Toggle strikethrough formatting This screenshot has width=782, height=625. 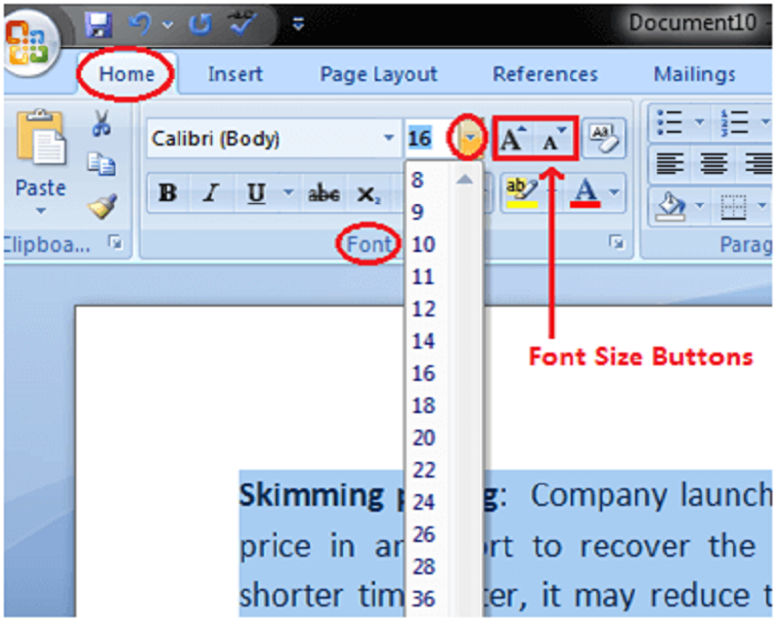(324, 193)
